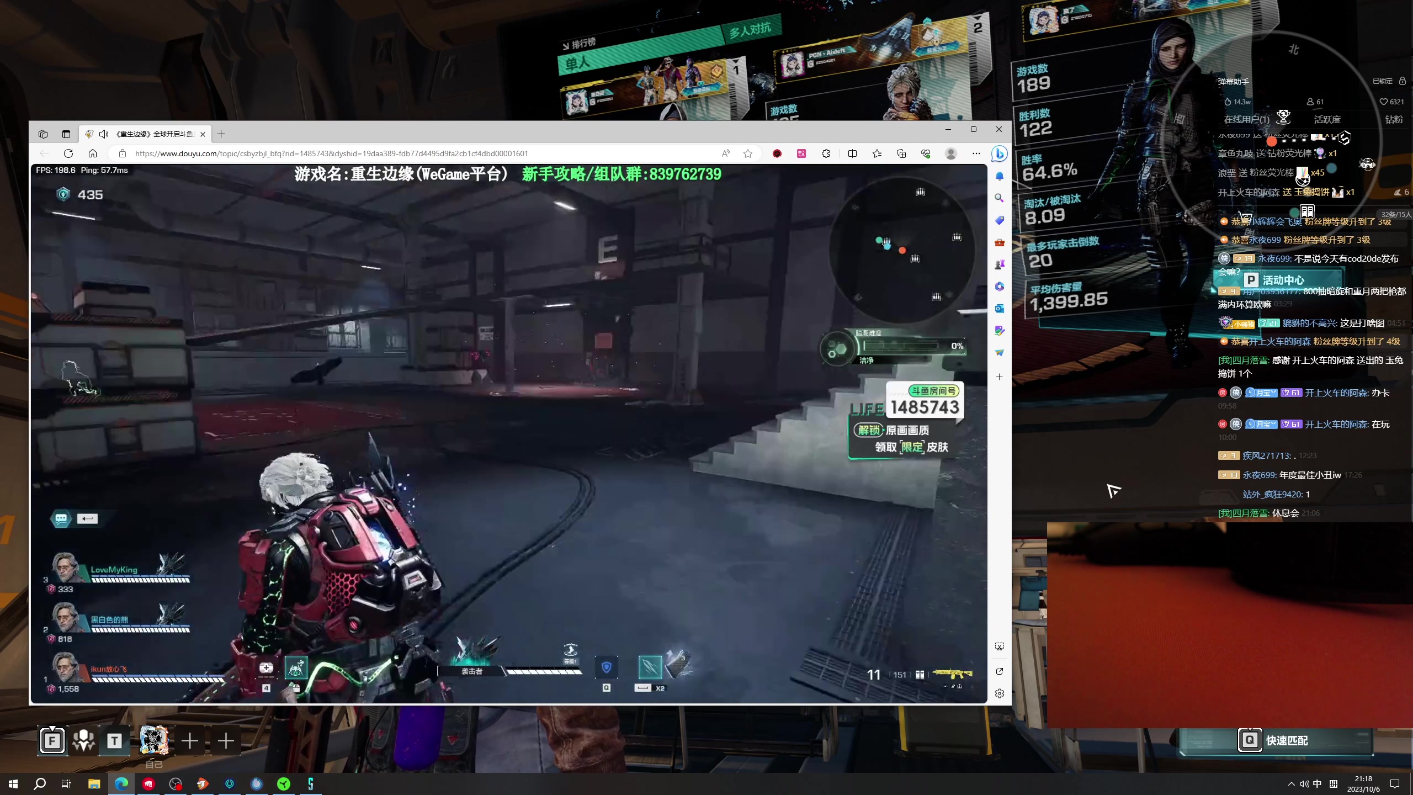Switch to 钻粉 tab
Image resolution: width=1413 pixels, height=795 pixels.
(1394, 119)
